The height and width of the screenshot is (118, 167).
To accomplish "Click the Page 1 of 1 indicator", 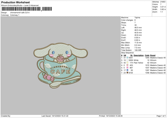I will pyautogui.click(x=161, y=116).
